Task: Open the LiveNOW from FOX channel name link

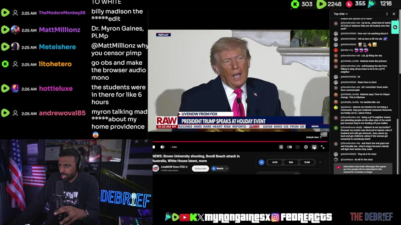Action: (x=173, y=167)
